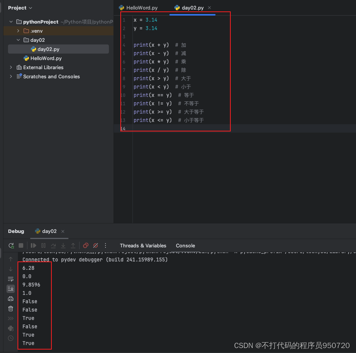Place cursor on line y = 3.14
This screenshot has width=356, height=353.
(x=145, y=28)
